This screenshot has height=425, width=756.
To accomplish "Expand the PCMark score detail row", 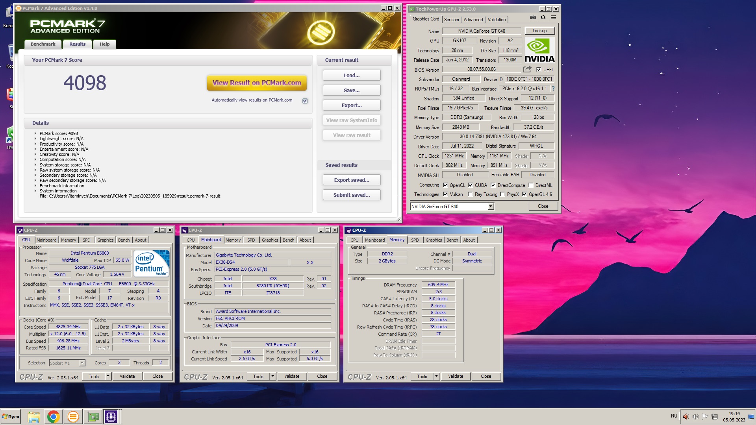I will 35,133.
